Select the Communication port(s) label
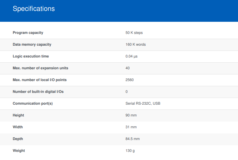 (33, 103)
